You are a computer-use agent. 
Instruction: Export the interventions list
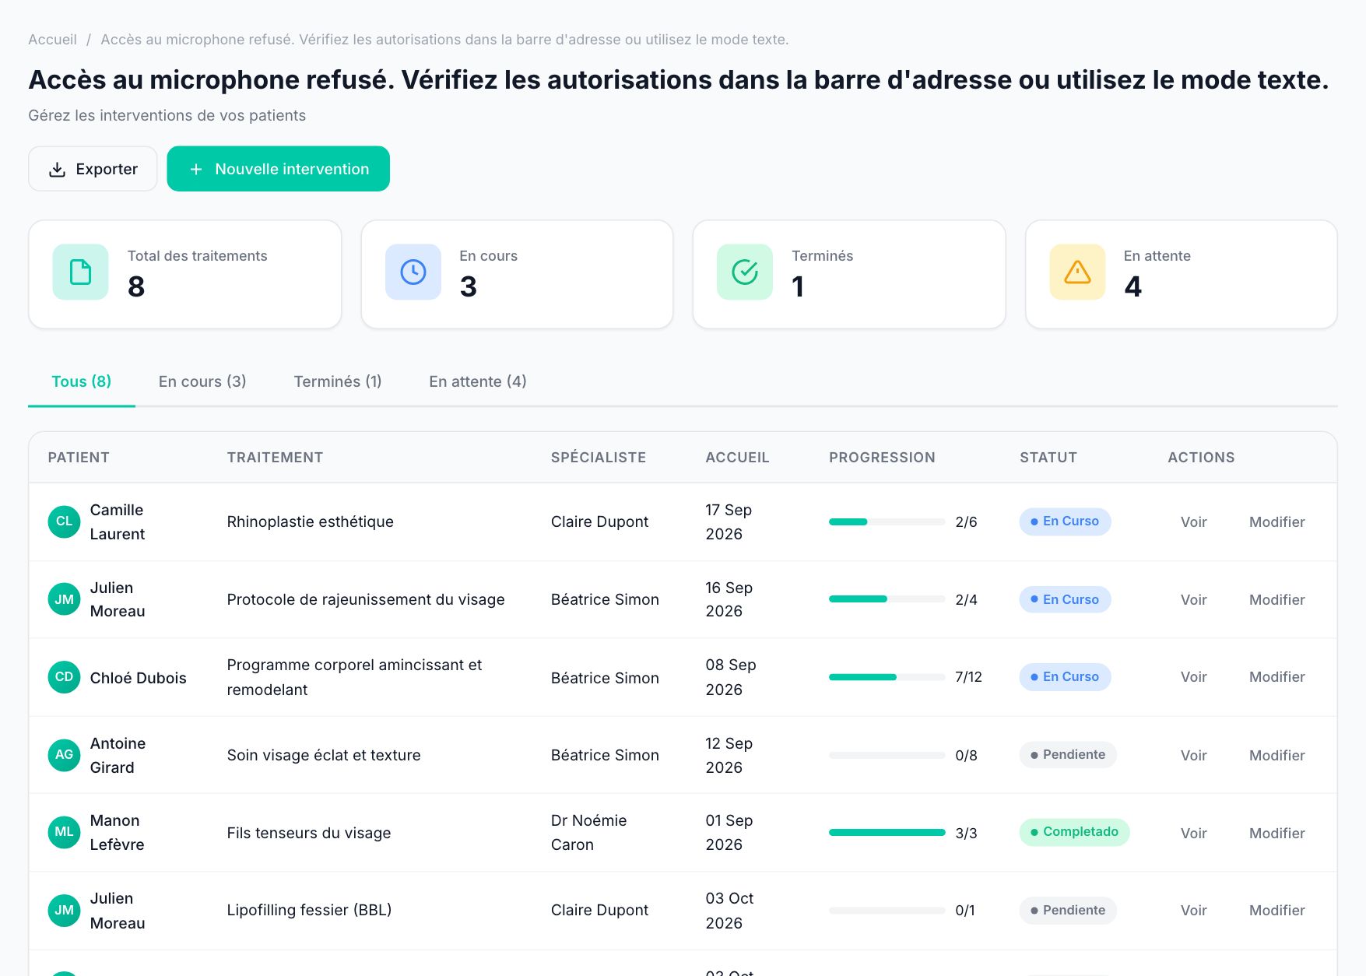(93, 169)
